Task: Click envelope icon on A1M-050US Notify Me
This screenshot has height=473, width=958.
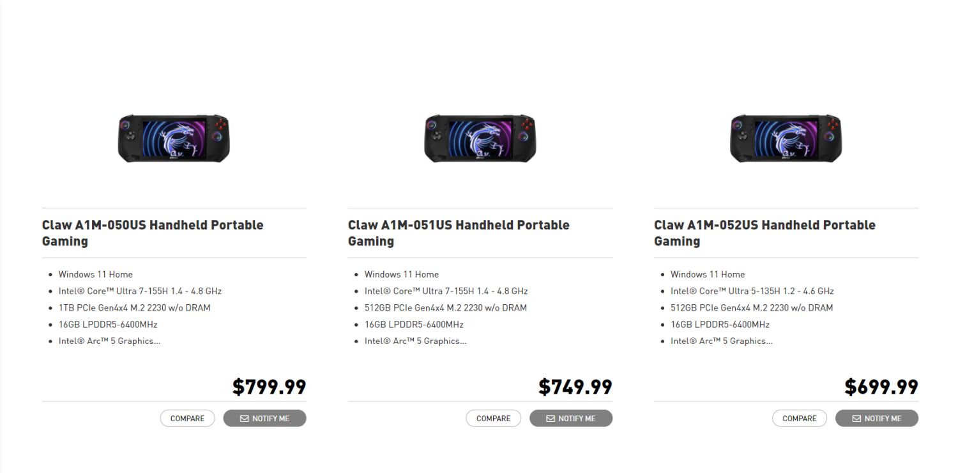Action: (x=244, y=419)
